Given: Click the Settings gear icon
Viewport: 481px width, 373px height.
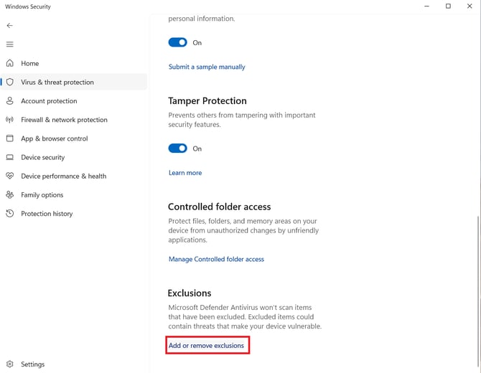Looking at the screenshot, I should [x=10, y=364].
